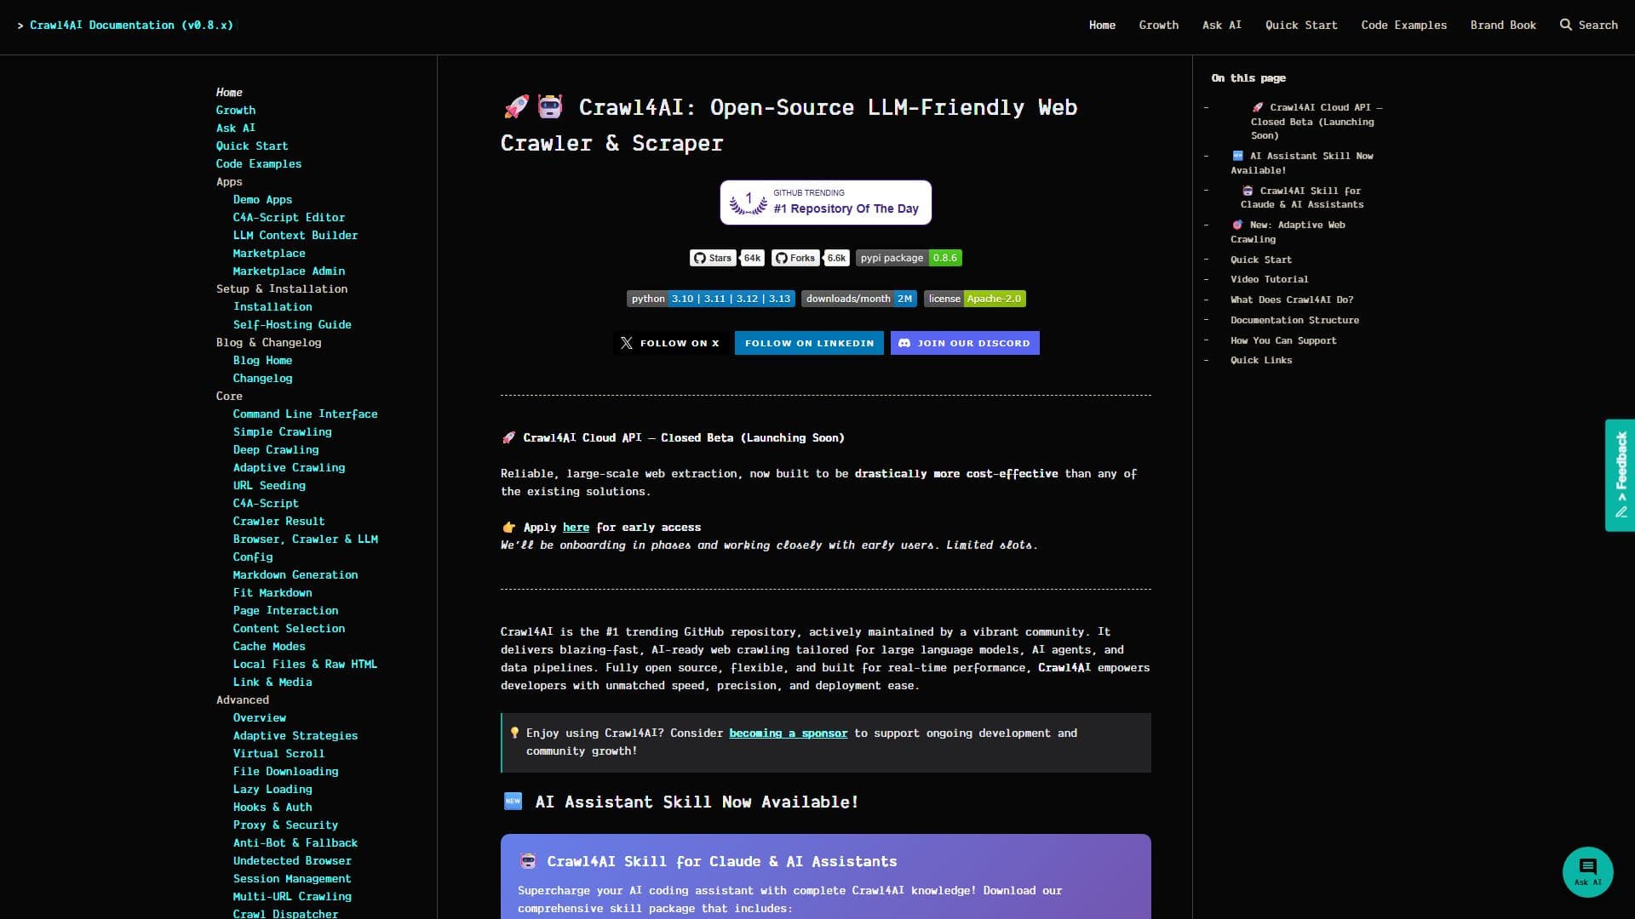Open the pypi package 0.8.6 badge
This screenshot has width=1635, height=919.
(909, 258)
